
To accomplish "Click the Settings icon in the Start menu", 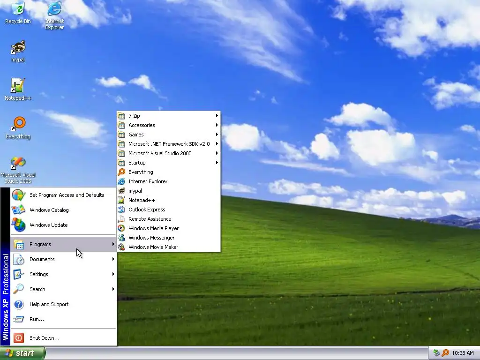I will click(x=19, y=274).
